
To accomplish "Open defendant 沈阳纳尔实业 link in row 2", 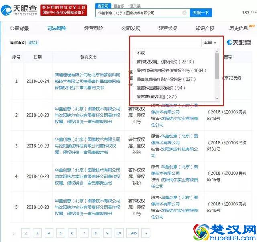I will pos(175,121).
